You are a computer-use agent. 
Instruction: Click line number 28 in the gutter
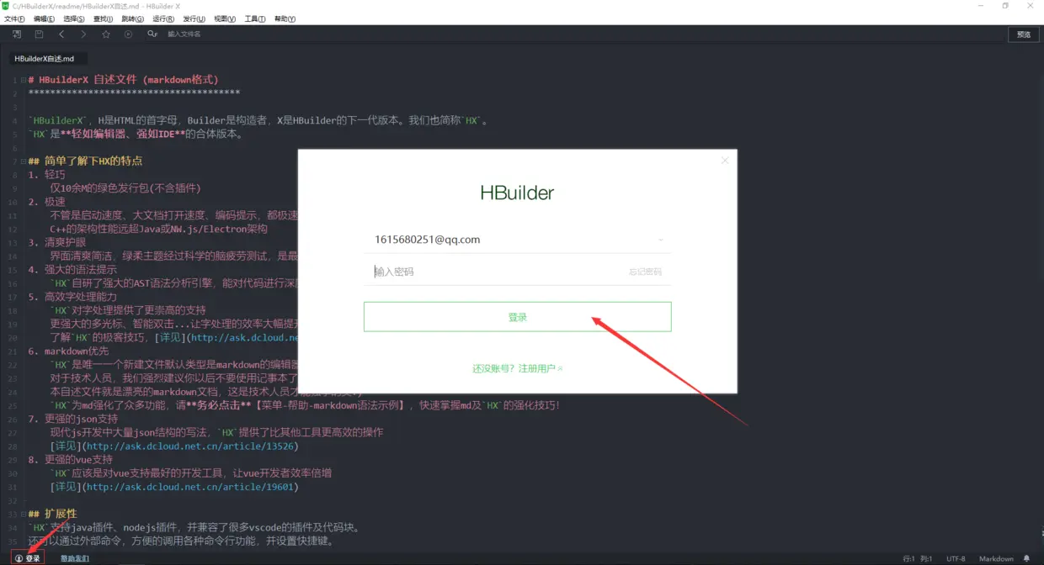tap(13, 446)
